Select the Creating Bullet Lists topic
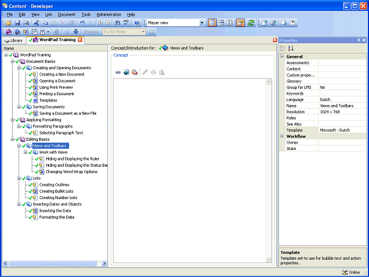 [x=57, y=191]
